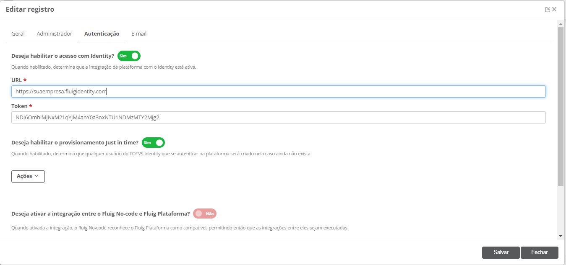The height and width of the screenshot is (265, 566).
Task: Focus the Token input field
Action: (279, 118)
